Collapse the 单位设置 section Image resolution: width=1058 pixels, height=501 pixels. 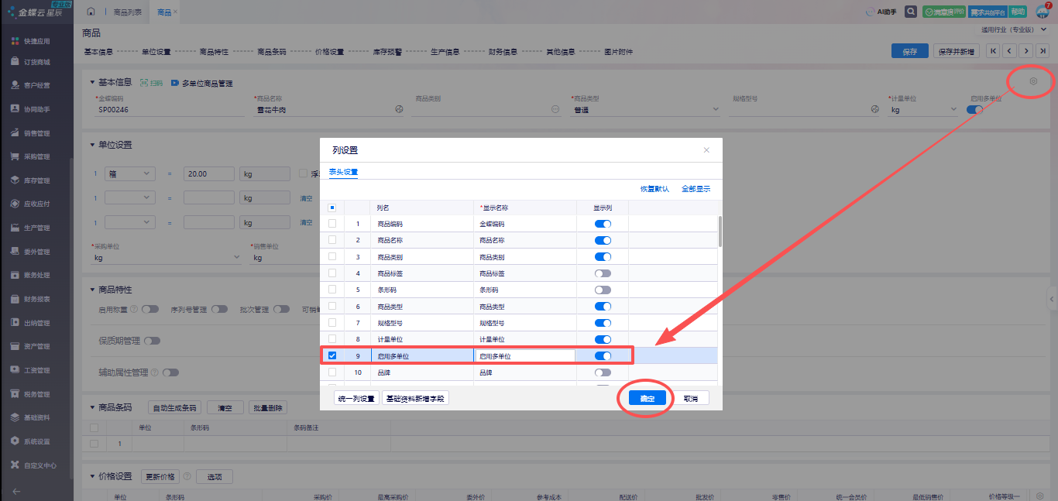point(92,145)
